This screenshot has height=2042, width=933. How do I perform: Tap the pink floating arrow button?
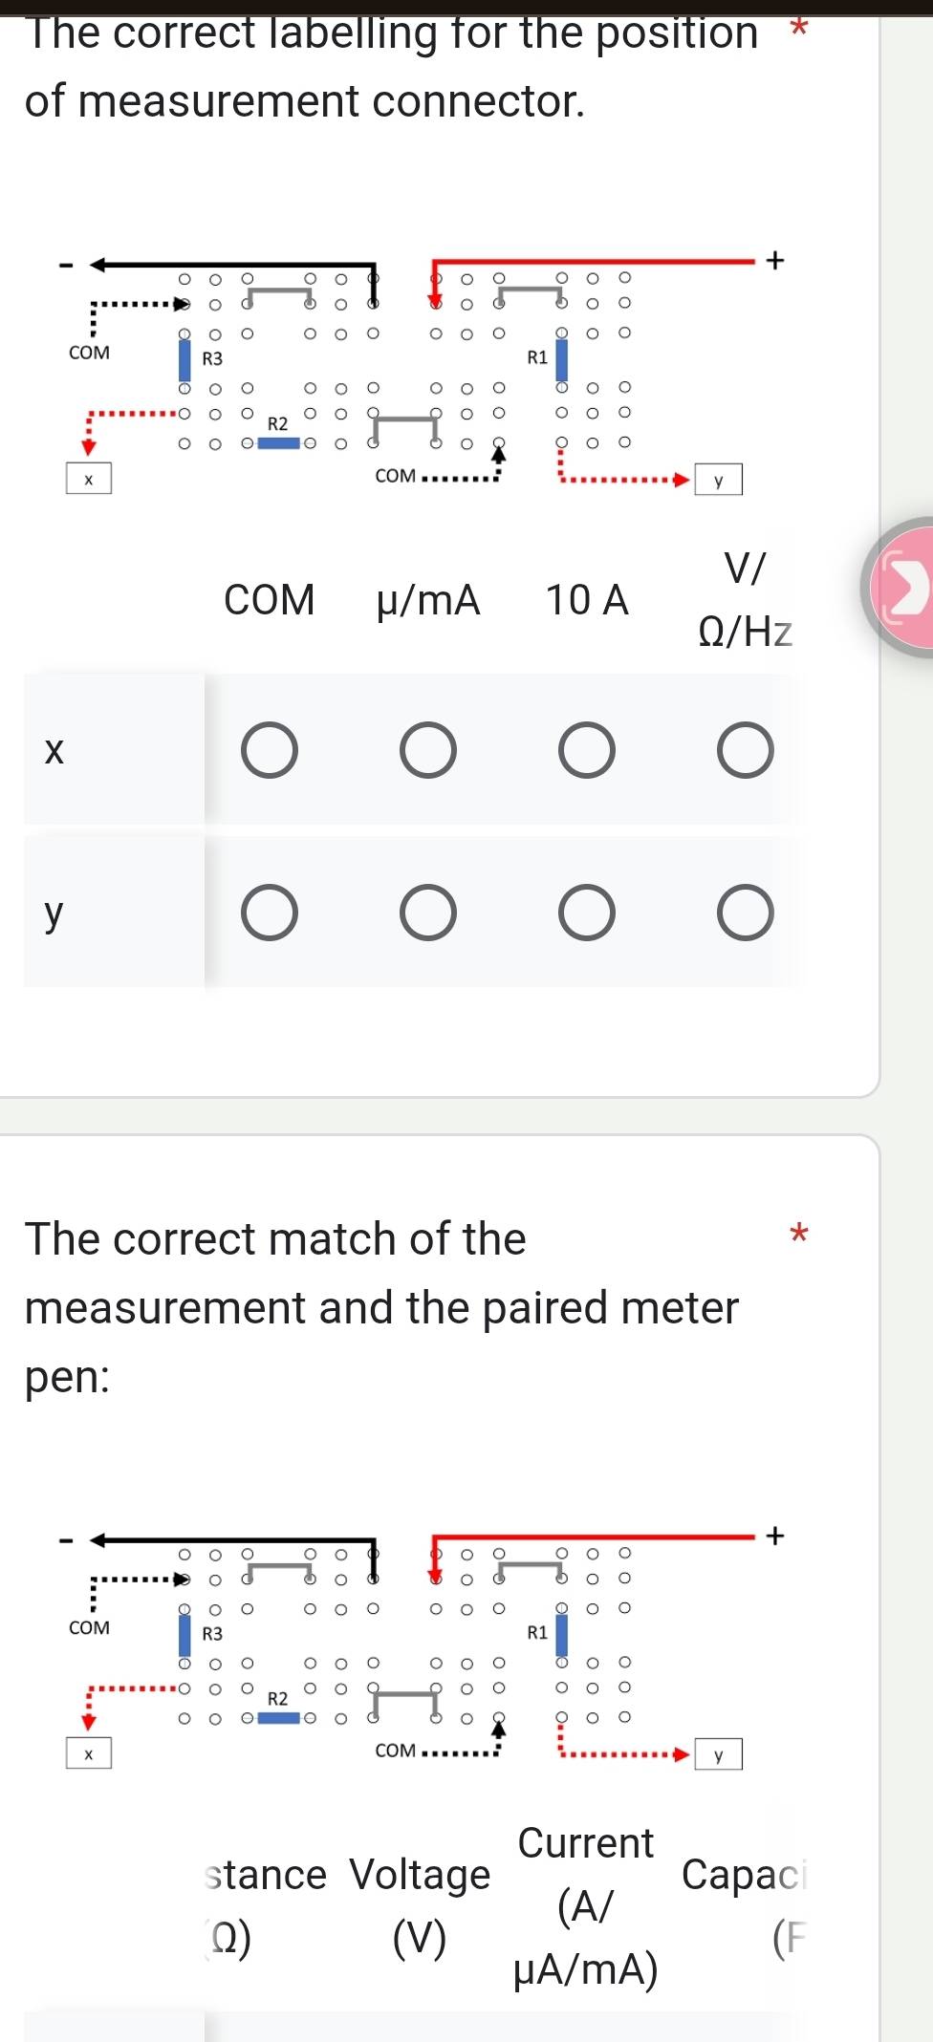click(902, 588)
